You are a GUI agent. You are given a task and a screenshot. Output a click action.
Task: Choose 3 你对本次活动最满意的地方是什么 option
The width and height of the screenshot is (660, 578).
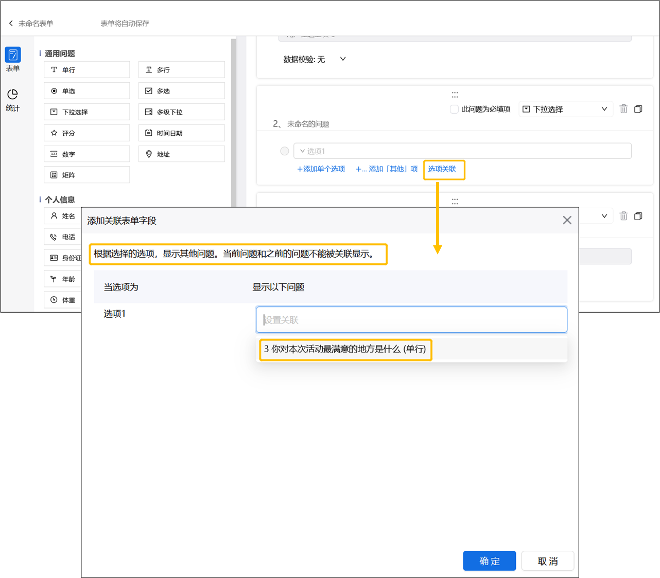411,349
